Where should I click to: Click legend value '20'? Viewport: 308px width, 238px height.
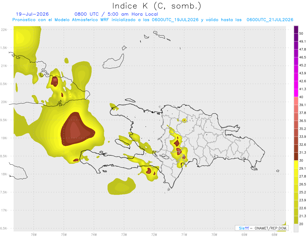point(302,224)
